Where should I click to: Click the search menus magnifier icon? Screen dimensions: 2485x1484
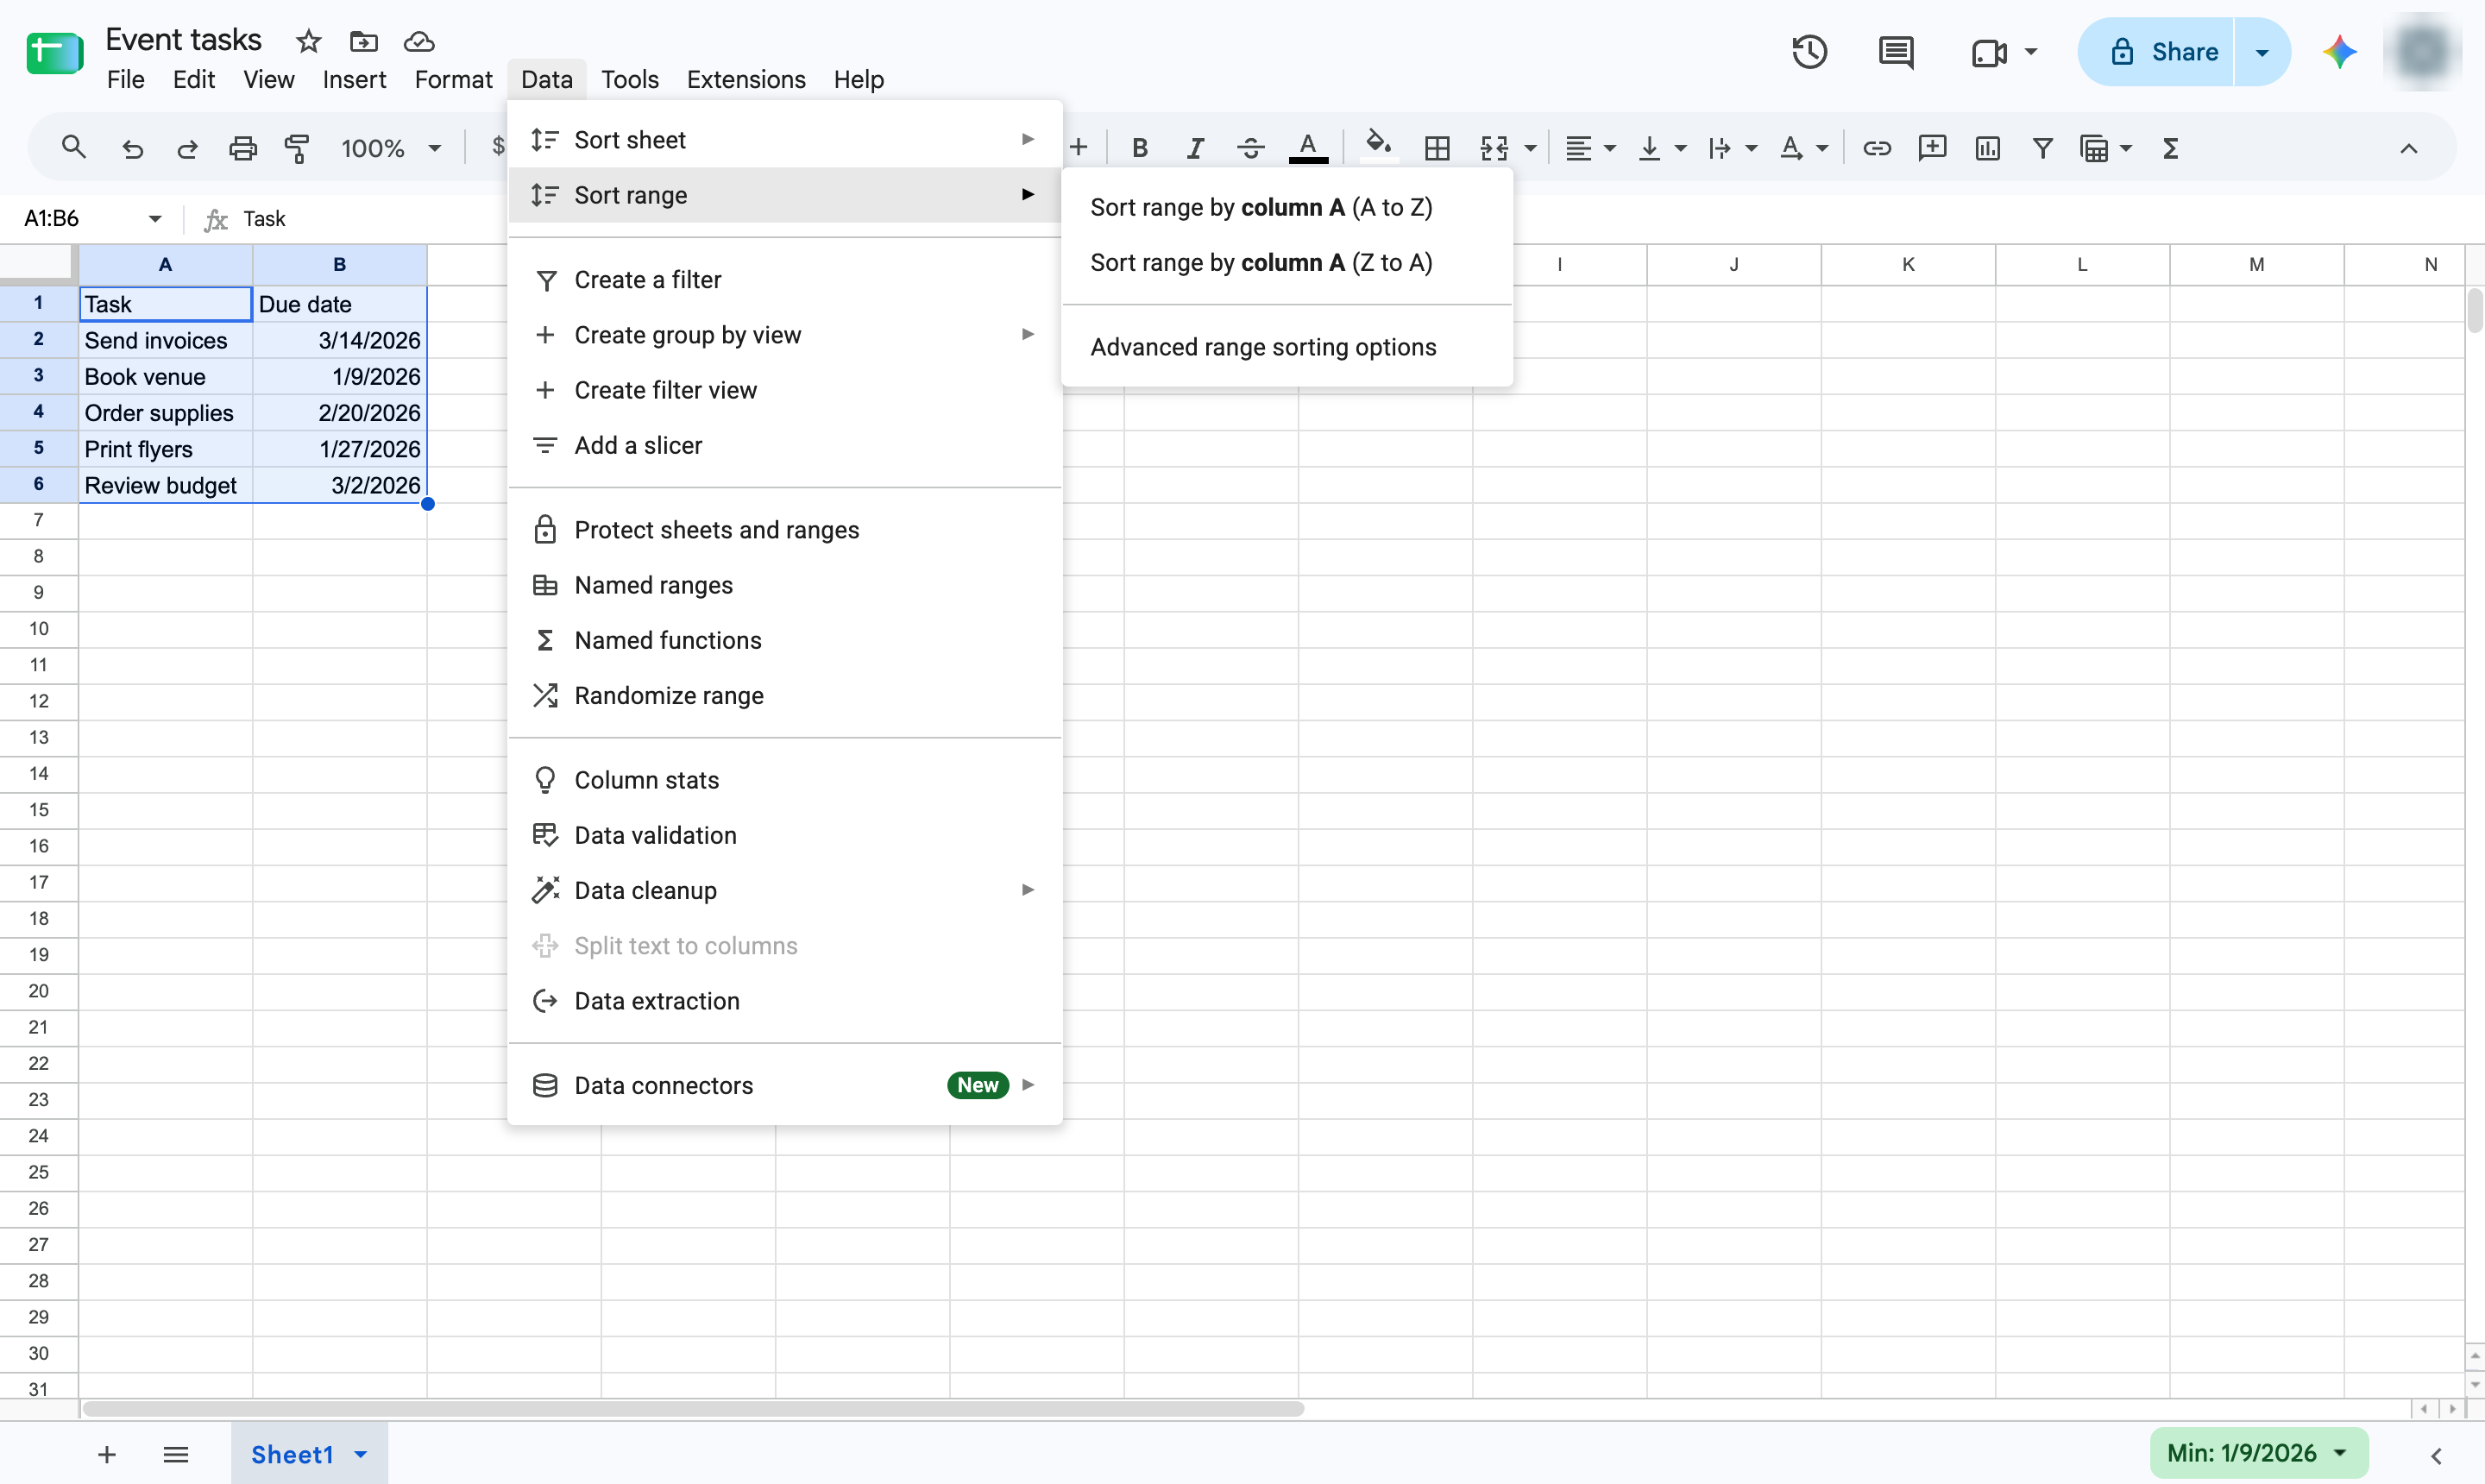pos(73,148)
